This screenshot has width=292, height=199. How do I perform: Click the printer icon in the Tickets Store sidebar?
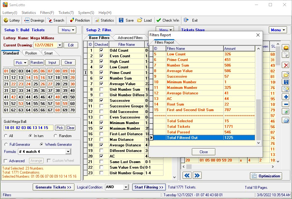286,120
